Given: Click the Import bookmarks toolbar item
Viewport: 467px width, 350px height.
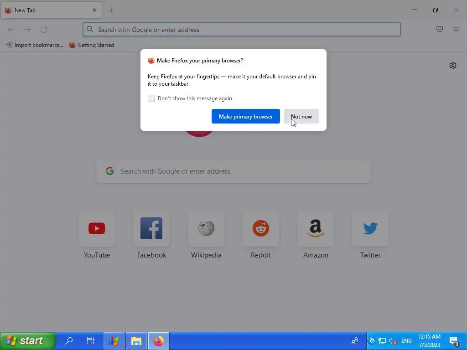Looking at the screenshot, I should [x=35, y=45].
